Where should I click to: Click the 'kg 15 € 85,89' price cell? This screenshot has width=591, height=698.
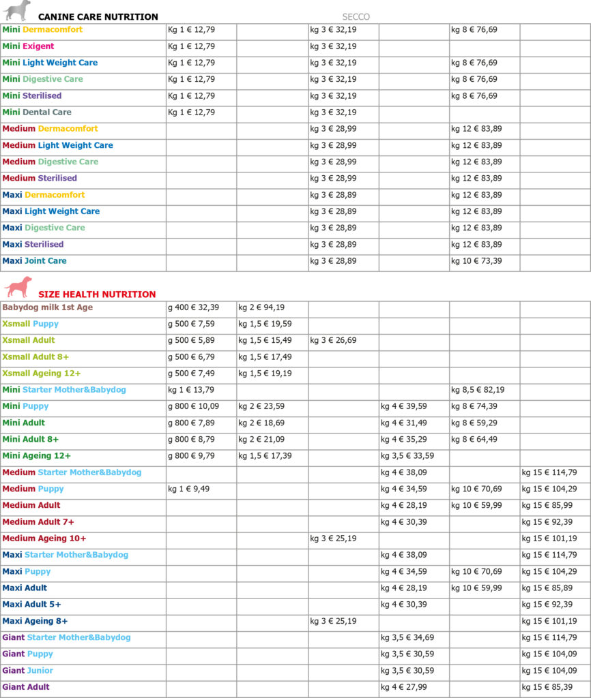547,588
